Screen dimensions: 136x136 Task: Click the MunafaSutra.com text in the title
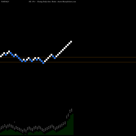pos(69,2)
